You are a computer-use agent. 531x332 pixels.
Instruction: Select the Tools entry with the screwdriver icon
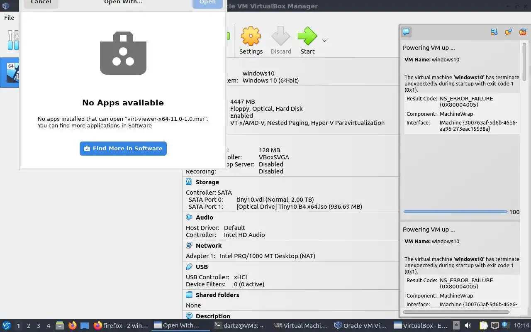click(13, 40)
